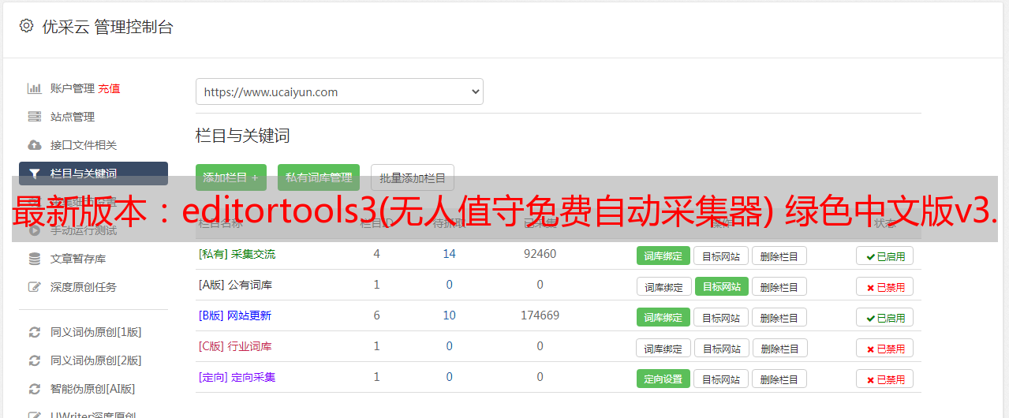Click 删除栏目 for 公有词库 row

(x=779, y=286)
